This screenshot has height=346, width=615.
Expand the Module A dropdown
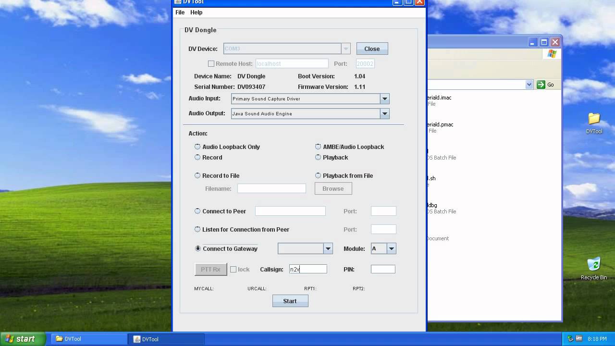[392, 248]
